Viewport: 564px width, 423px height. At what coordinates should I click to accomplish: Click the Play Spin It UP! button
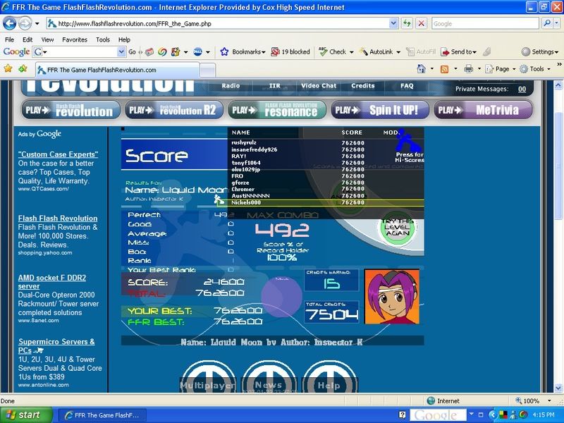(379, 110)
